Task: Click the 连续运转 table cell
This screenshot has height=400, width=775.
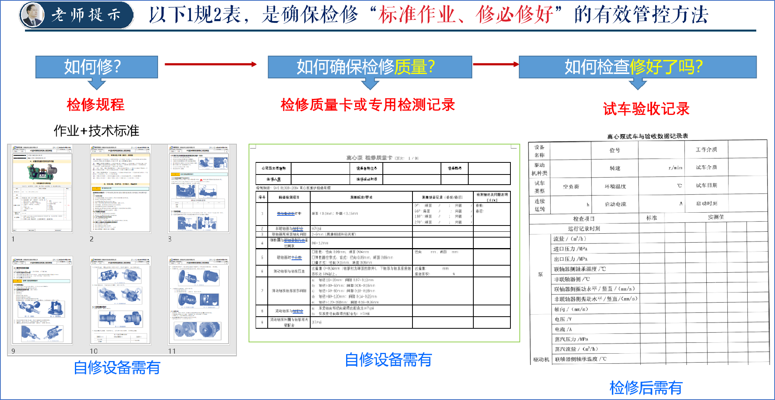Action: 539,205
